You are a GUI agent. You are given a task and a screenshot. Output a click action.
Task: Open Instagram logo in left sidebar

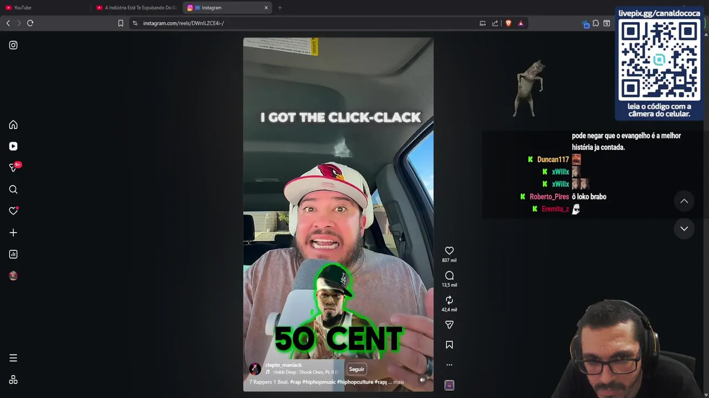[x=13, y=45]
